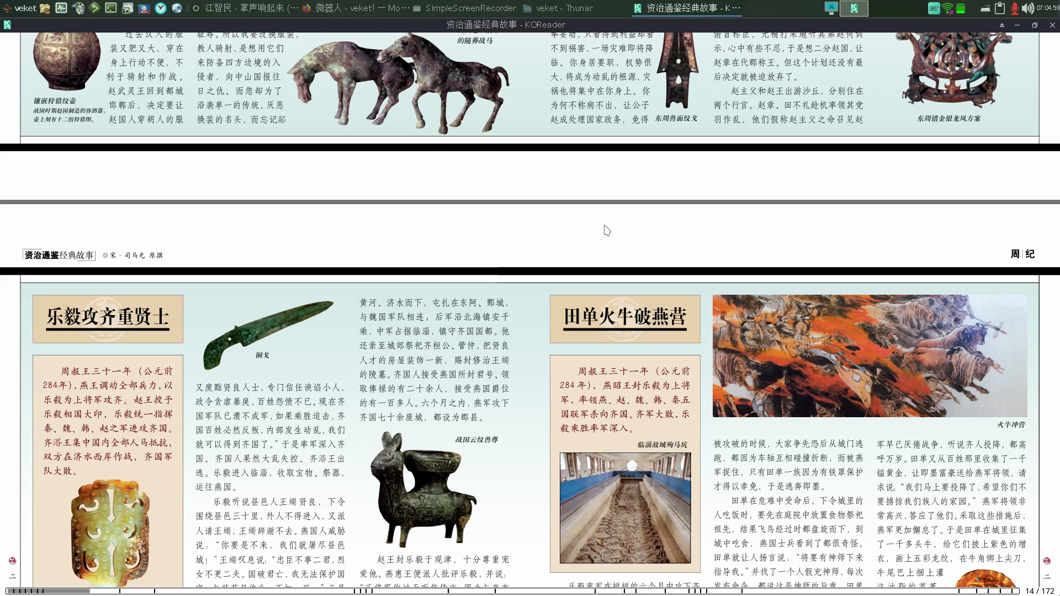Click the two bronze horses image

point(399,83)
